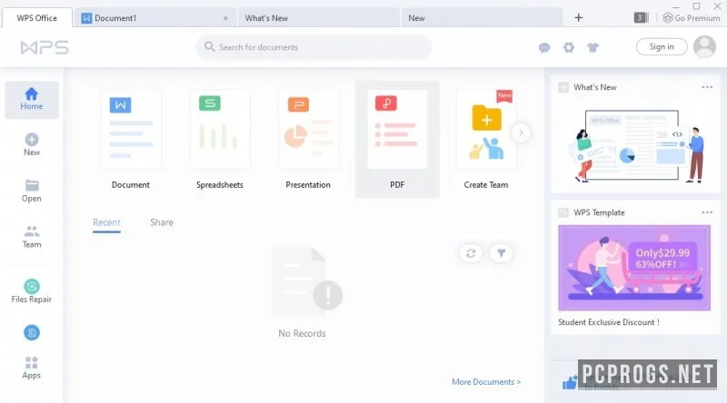Launch Files Repair tool
This screenshot has height=403, width=727.
click(32, 291)
